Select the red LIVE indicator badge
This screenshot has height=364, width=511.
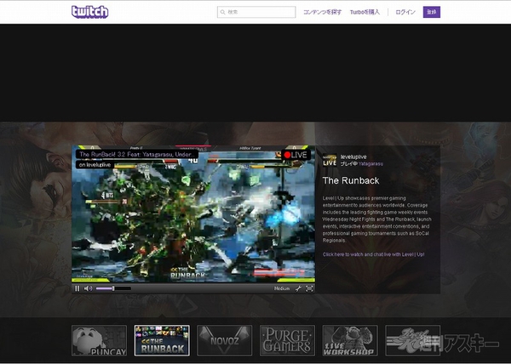(296, 155)
